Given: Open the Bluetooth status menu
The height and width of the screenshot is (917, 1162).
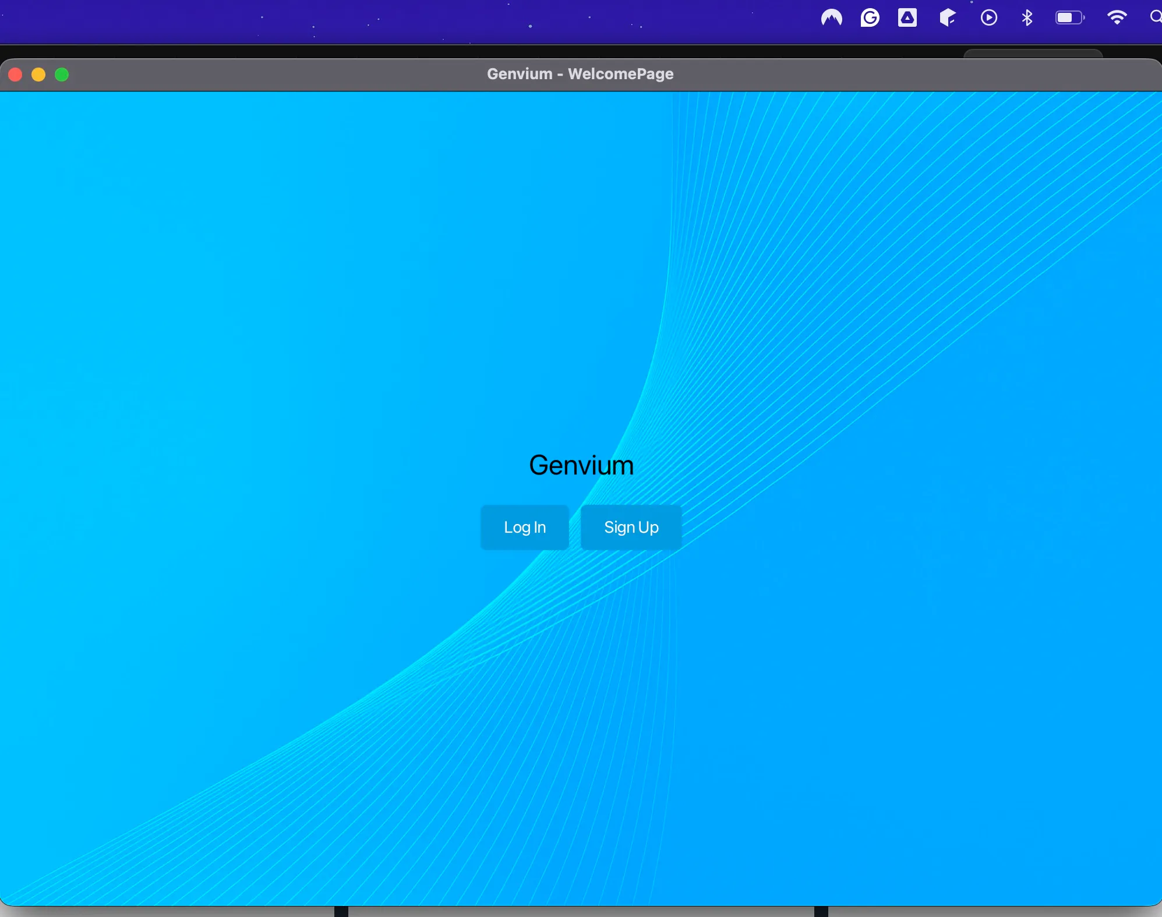Looking at the screenshot, I should click(1027, 18).
